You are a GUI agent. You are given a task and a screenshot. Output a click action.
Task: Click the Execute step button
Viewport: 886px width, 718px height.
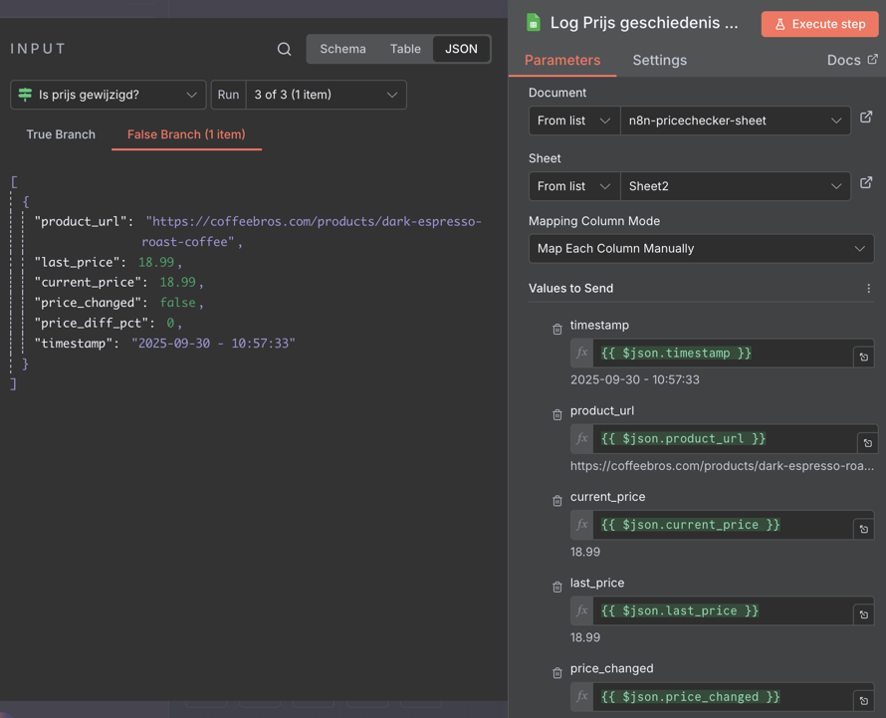click(x=819, y=24)
